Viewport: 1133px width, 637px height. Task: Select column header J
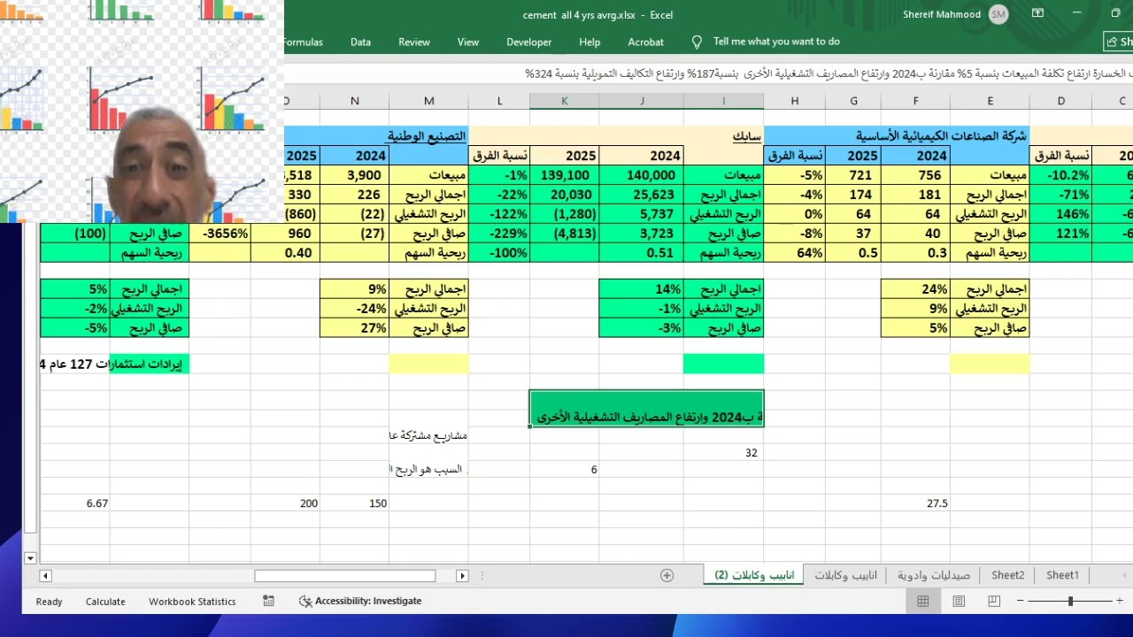pyautogui.click(x=642, y=101)
